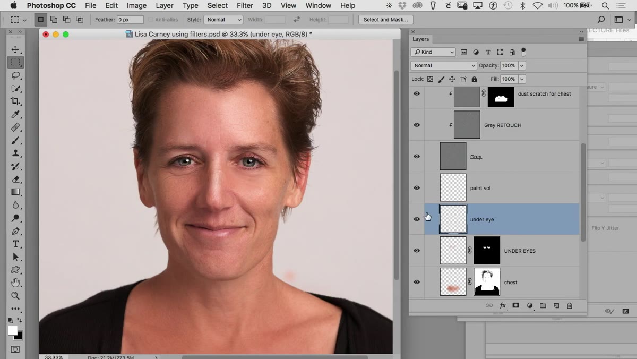Toggle the Quick Mask mode button
Viewport: 637px width, 359px height.
15,349
